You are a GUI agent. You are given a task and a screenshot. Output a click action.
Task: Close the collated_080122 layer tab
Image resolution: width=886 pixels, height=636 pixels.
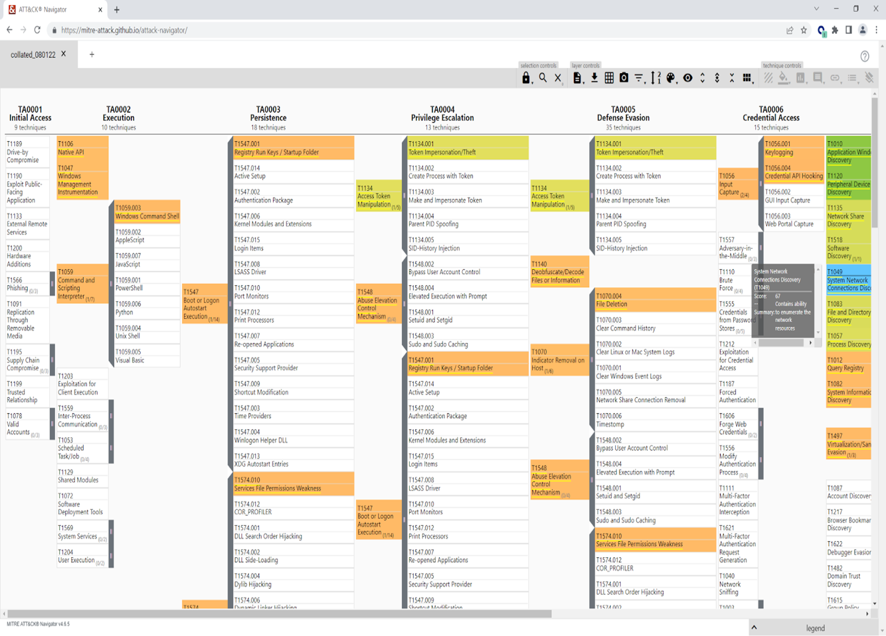click(x=64, y=54)
